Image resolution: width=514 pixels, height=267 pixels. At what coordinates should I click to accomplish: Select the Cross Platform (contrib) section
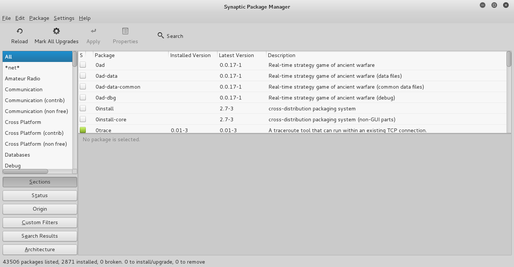(x=37, y=133)
